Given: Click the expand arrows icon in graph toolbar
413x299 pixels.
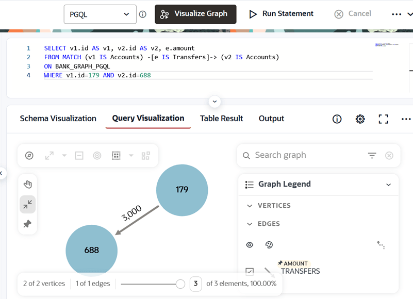Looking at the screenshot, I should 49,156.
